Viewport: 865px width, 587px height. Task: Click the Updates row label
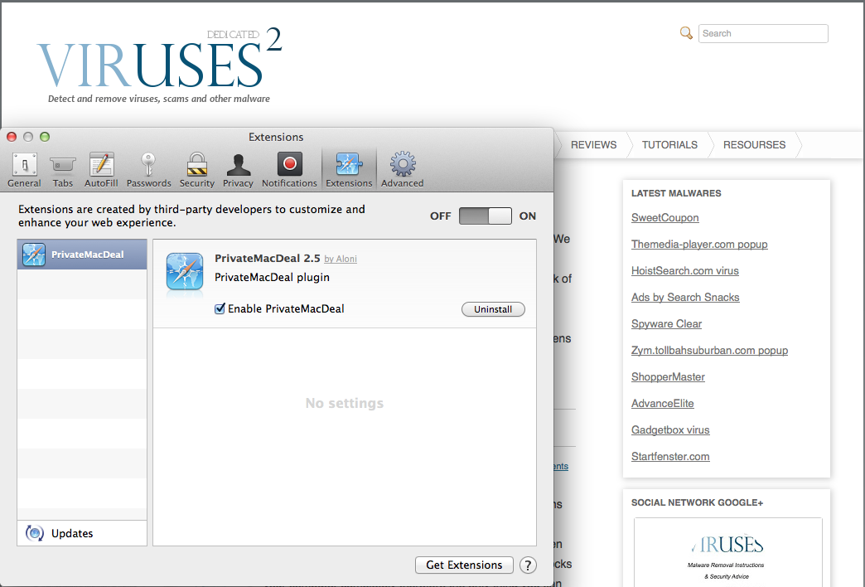pyautogui.click(x=72, y=533)
